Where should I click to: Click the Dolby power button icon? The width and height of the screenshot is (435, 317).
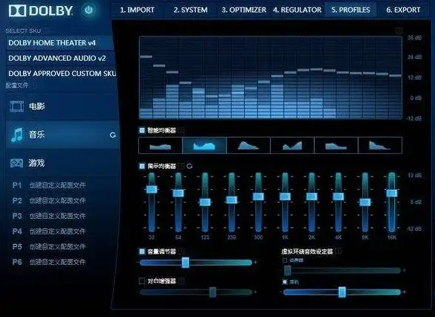click(x=88, y=10)
